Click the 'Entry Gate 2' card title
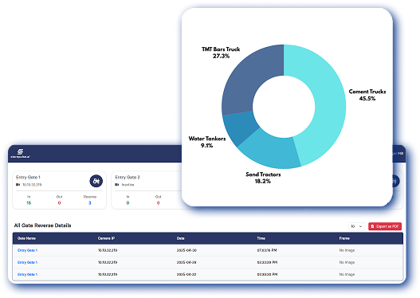 click(128, 177)
